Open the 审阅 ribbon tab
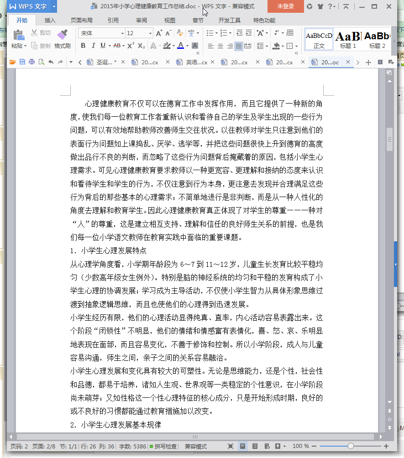This screenshot has height=458, width=404. point(142,20)
